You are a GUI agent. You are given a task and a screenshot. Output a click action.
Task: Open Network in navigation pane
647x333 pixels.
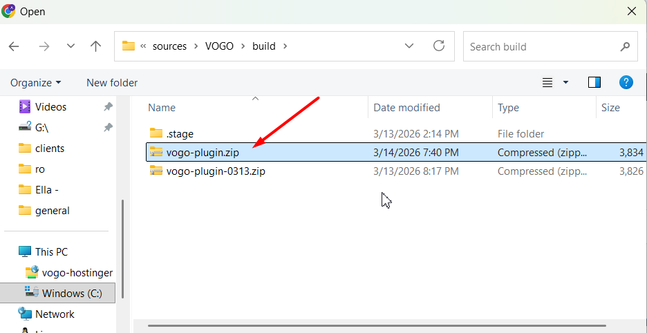pos(55,314)
